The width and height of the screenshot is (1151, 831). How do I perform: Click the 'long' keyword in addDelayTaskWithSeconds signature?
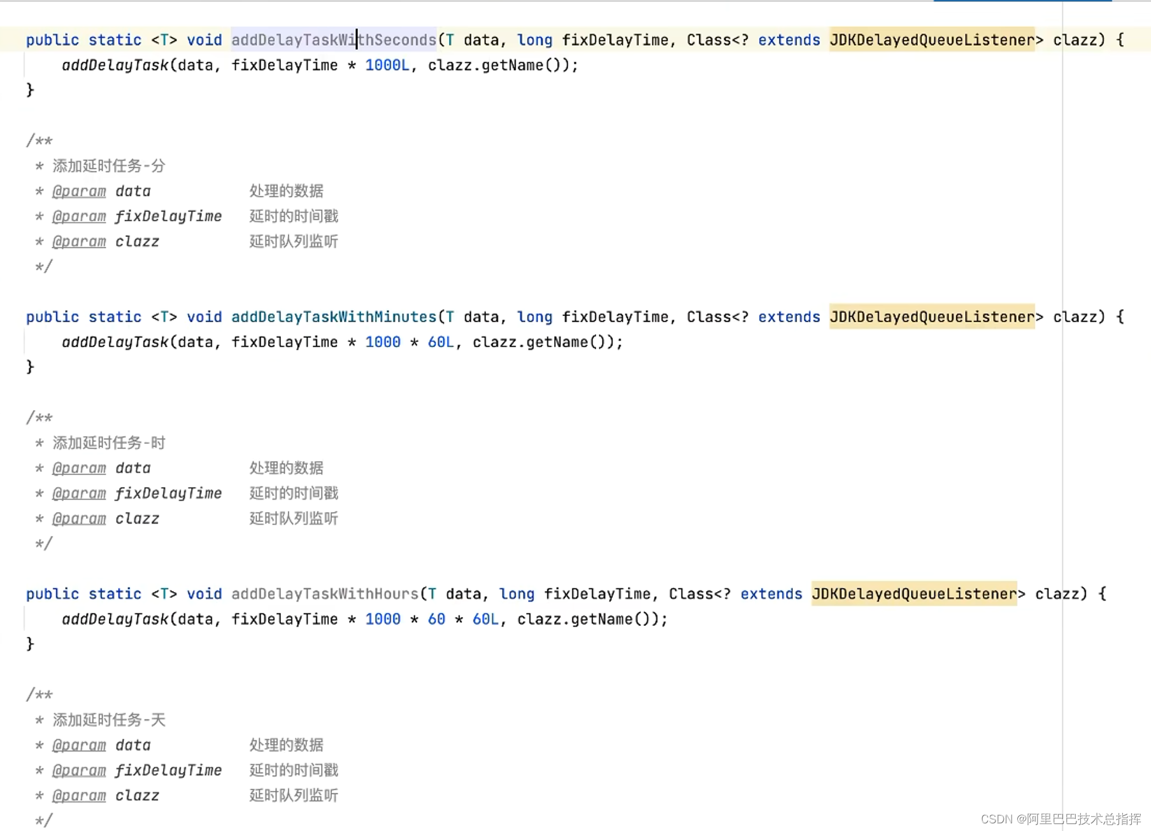tap(534, 40)
